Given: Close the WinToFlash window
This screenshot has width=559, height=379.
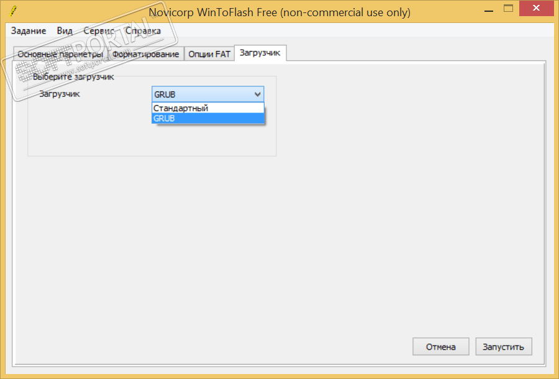Looking at the screenshot, I should pos(536,8).
